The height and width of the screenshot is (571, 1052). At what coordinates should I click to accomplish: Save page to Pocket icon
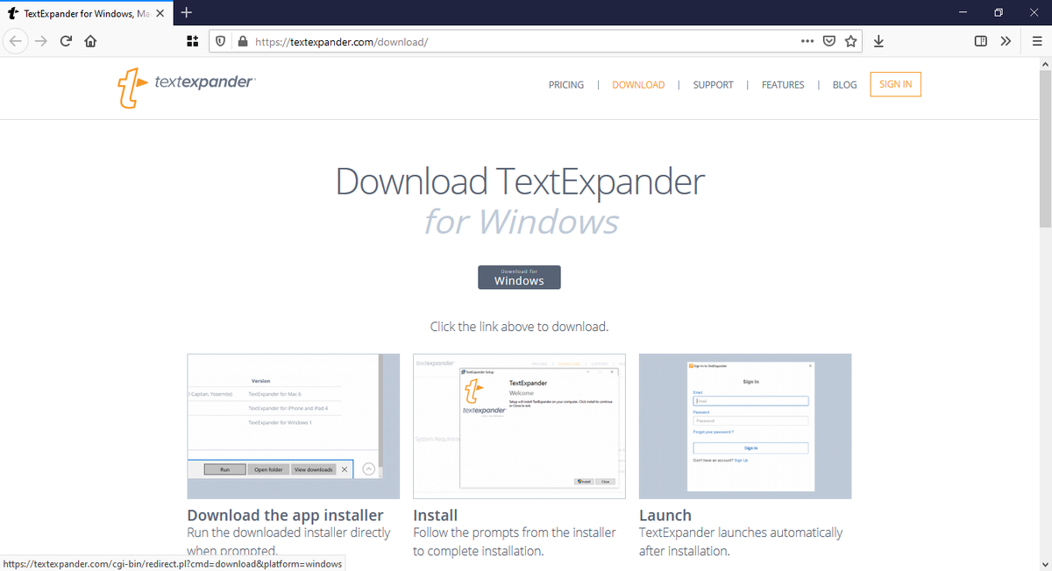point(829,41)
